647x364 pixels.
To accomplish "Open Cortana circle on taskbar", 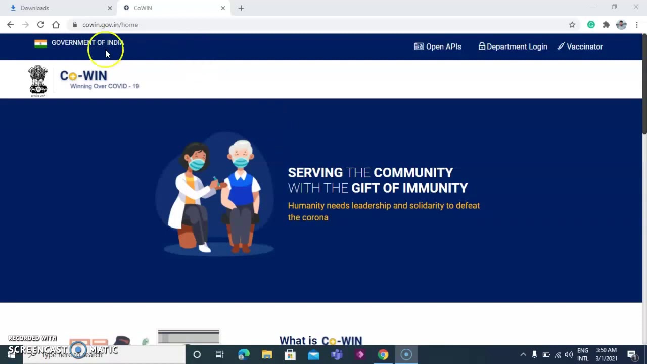I will coord(197,355).
